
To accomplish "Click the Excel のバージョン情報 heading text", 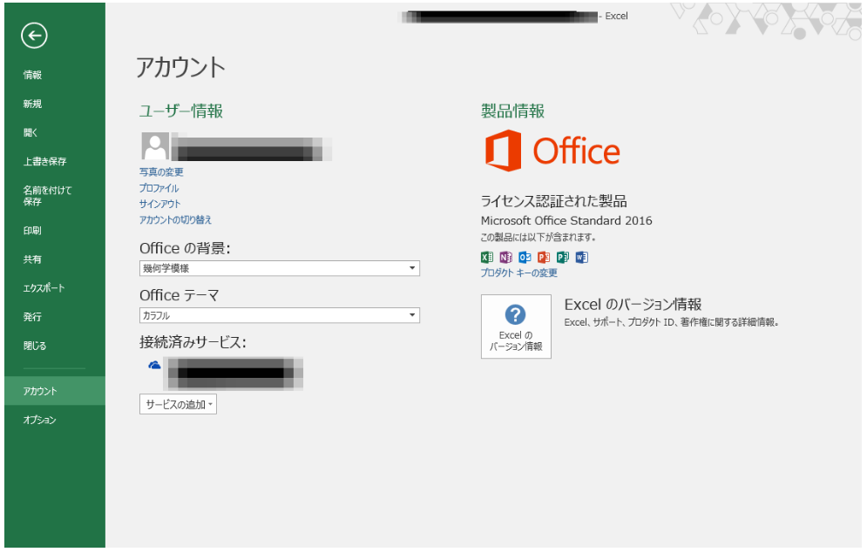I will point(633,305).
